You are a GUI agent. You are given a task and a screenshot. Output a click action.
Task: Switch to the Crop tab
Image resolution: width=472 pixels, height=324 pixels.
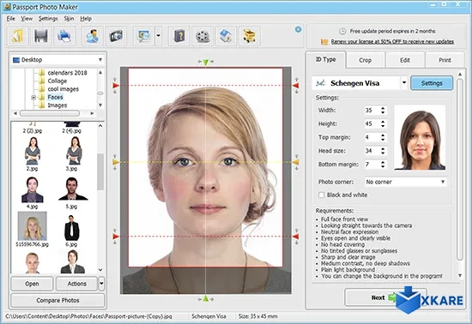(365, 60)
